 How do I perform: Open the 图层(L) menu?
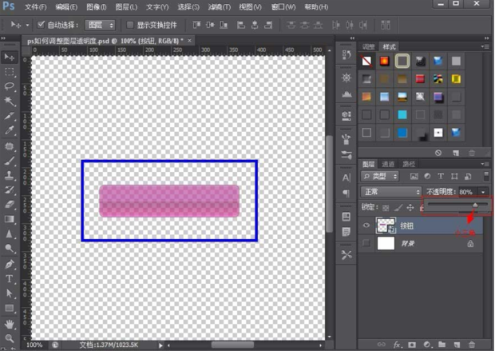click(126, 7)
